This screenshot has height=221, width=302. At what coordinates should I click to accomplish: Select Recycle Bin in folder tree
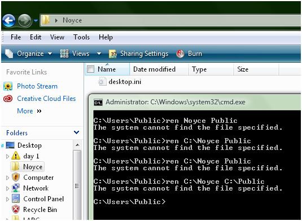[x=40, y=210]
